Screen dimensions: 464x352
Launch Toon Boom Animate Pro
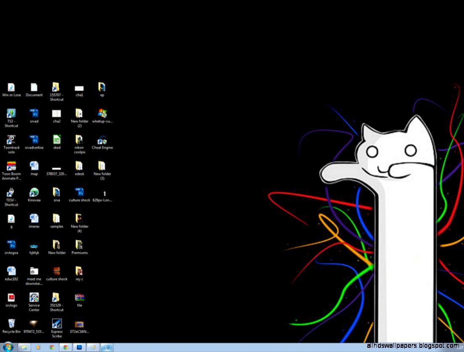[11, 167]
